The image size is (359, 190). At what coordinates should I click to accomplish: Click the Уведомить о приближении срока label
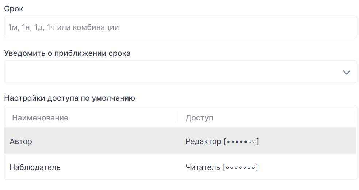(67, 53)
